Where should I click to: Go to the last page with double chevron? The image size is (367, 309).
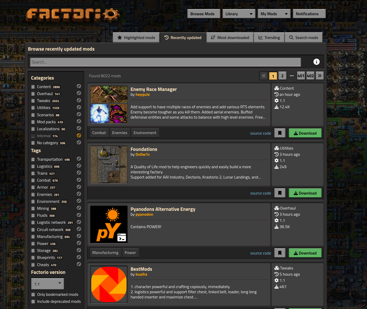(320, 76)
